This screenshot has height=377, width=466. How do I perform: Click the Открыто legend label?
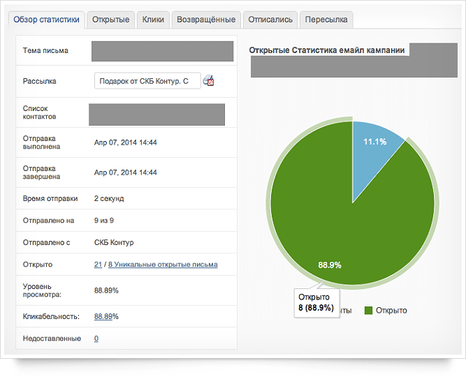(391, 311)
